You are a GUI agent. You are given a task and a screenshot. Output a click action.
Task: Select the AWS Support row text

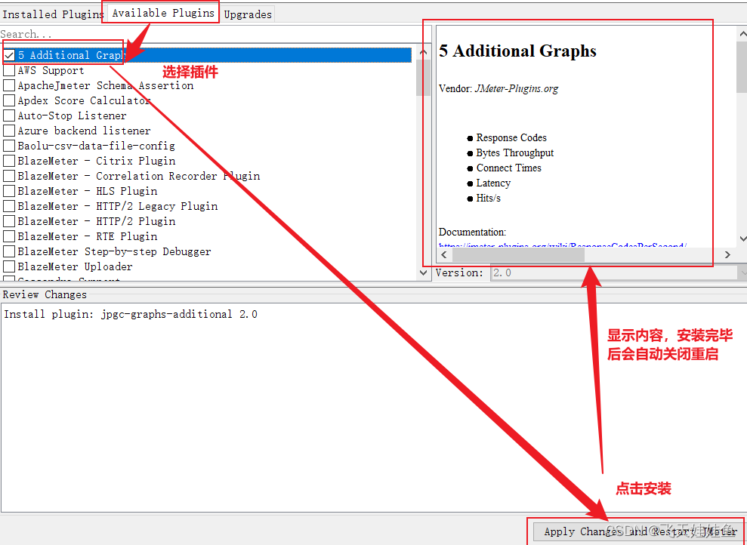(x=51, y=70)
